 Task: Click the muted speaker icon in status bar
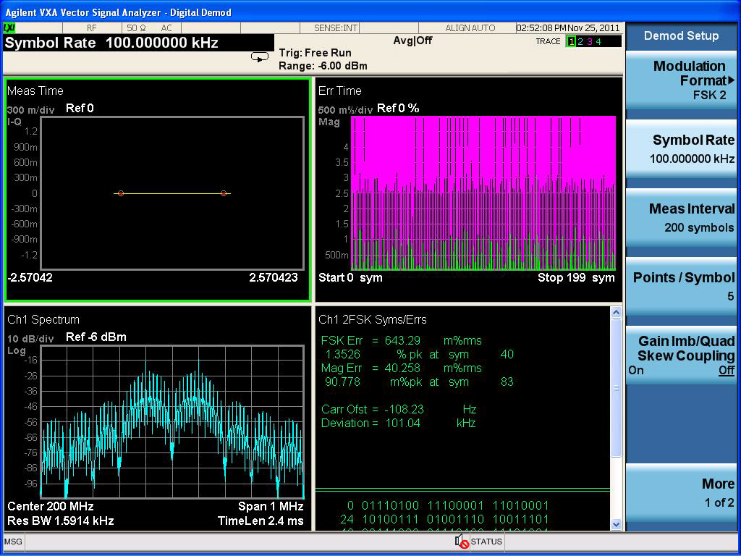[x=461, y=542]
